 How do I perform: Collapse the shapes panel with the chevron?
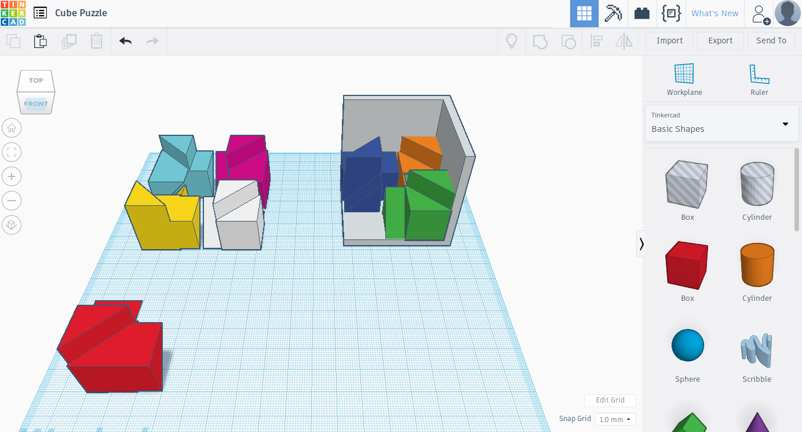coord(641,244)
